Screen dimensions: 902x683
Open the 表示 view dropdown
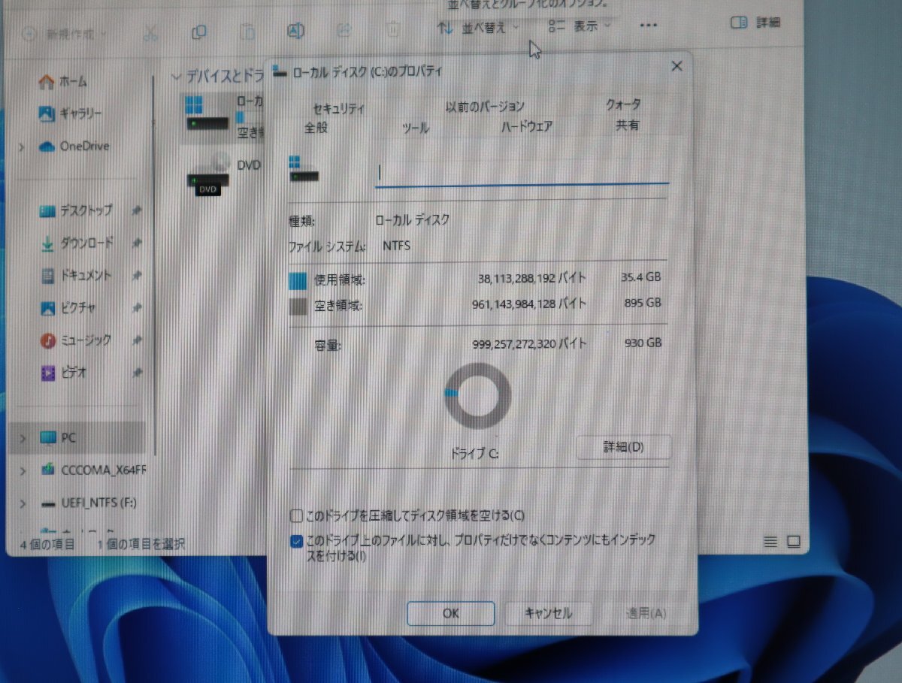[x=580, y=26]
